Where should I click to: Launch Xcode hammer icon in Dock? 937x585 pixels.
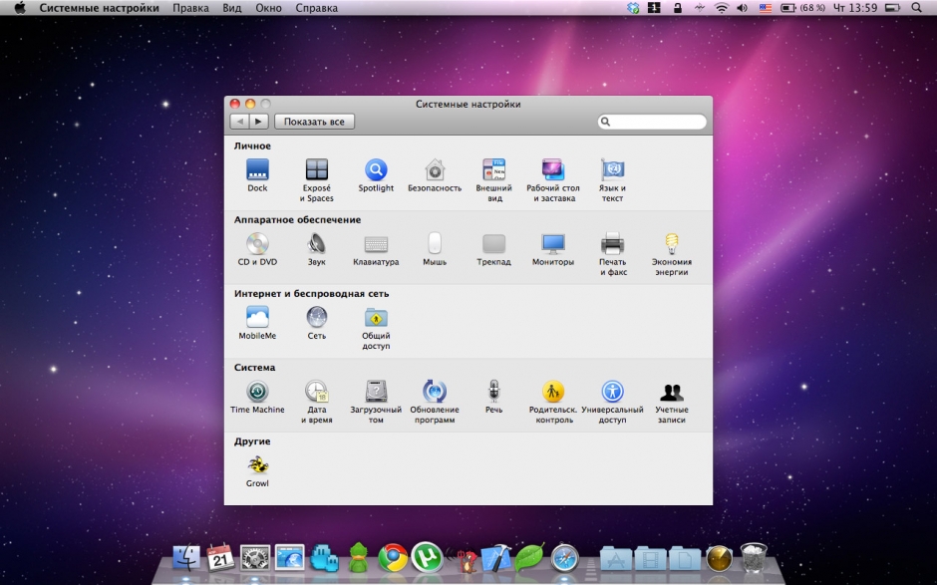[x=496, y=558]
